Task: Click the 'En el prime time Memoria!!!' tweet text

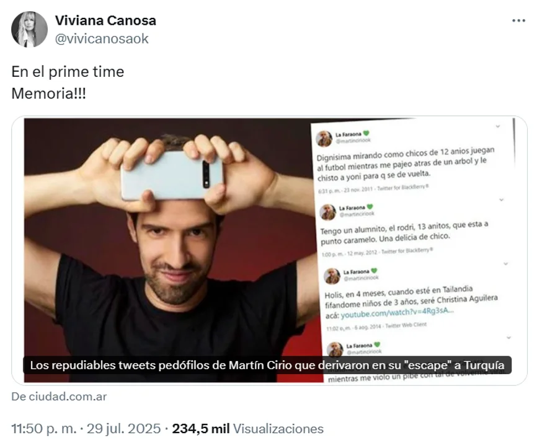Action: click(x=68, y=82)
